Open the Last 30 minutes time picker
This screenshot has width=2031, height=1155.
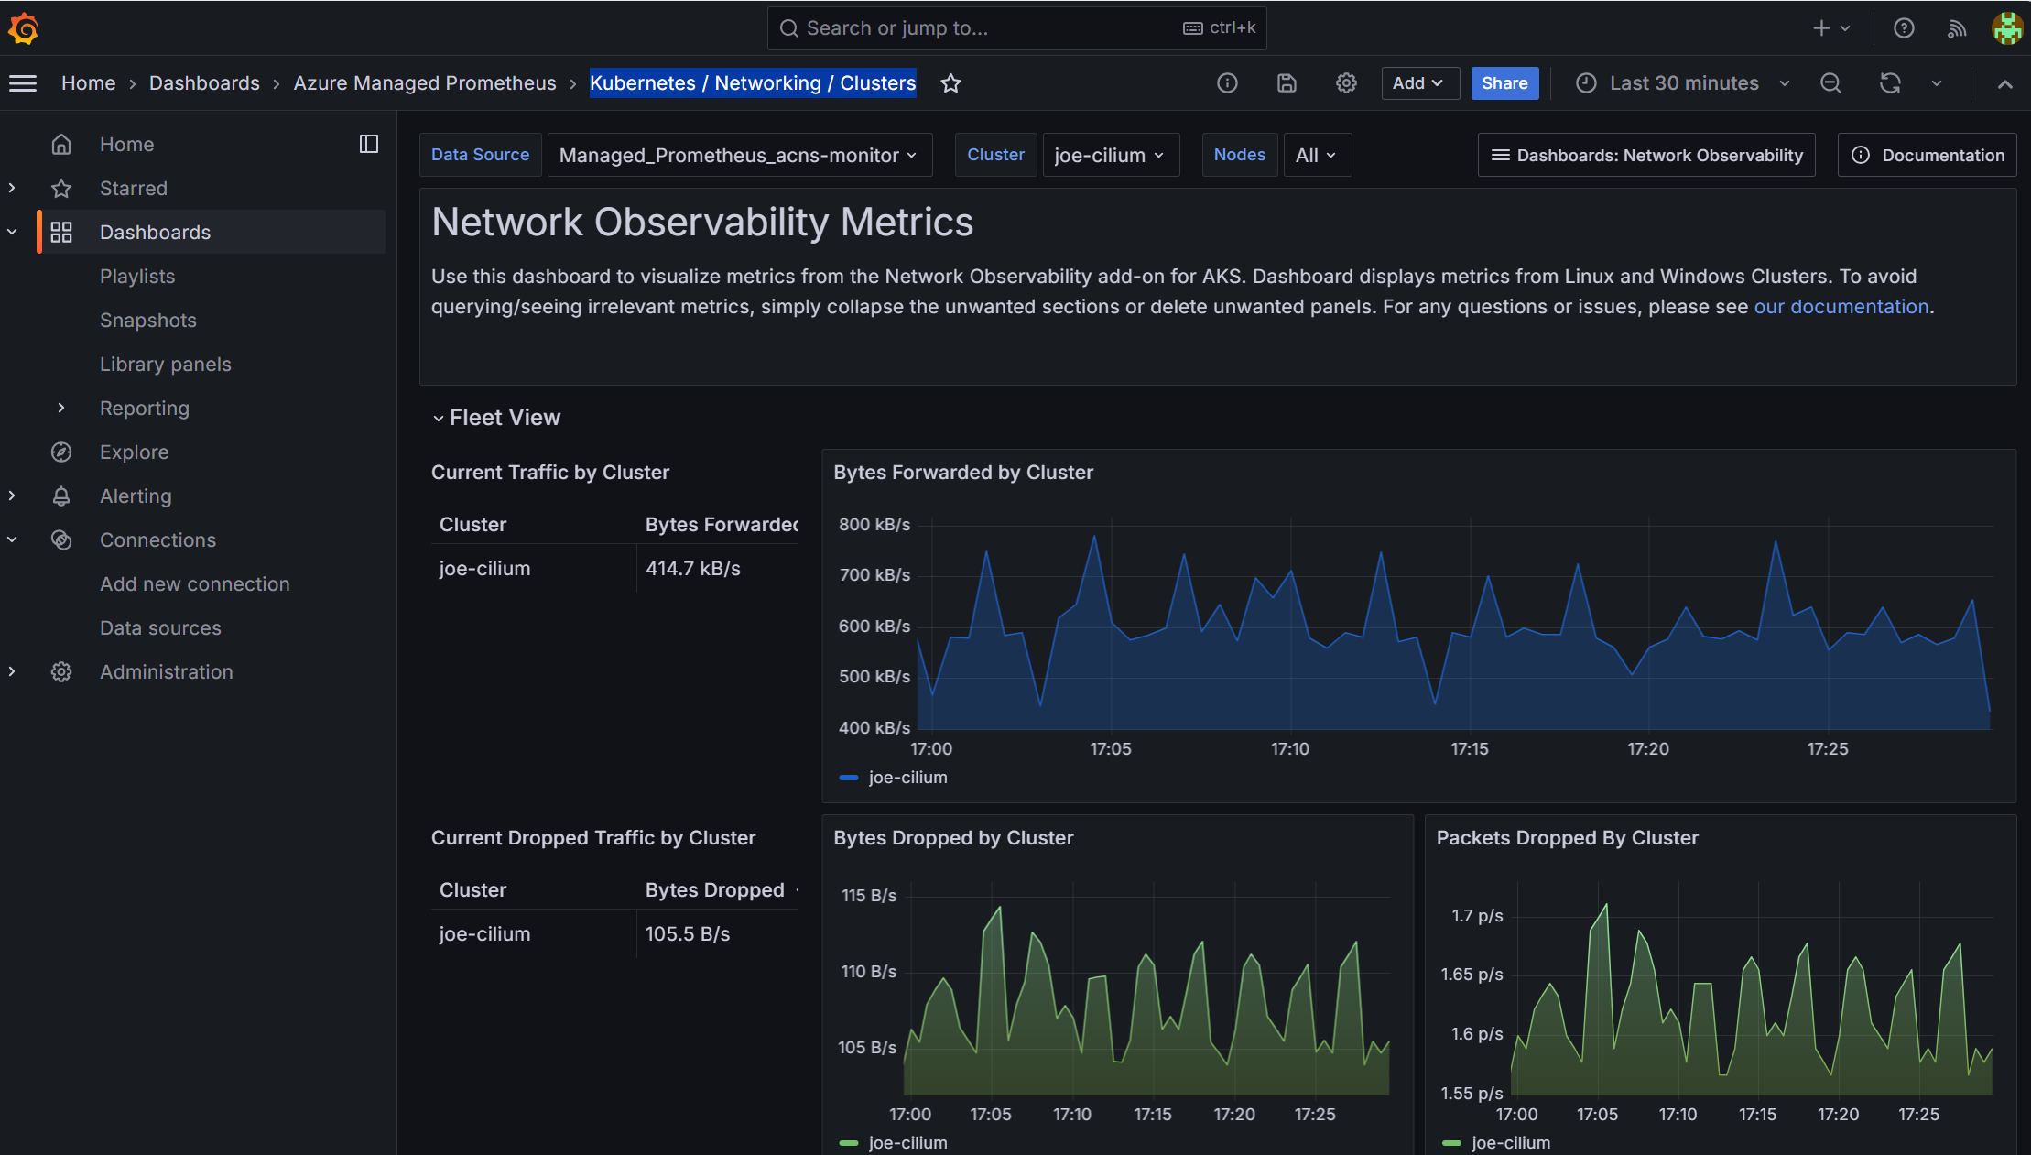[x=1683, y=83]
